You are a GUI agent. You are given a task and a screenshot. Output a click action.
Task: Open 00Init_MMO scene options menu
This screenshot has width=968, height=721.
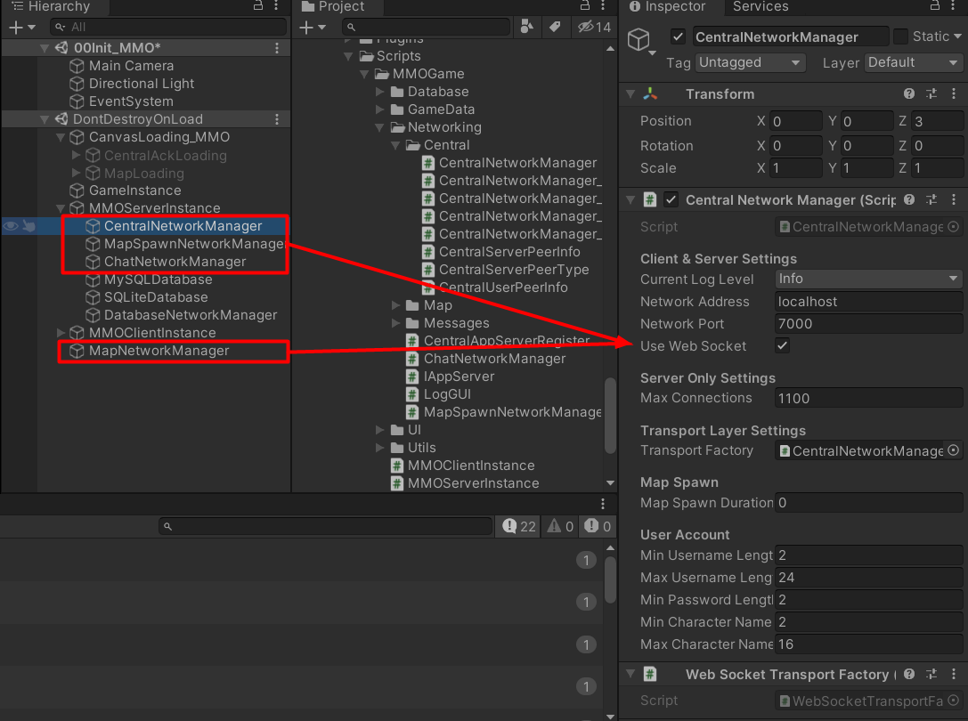click(277, 48)
